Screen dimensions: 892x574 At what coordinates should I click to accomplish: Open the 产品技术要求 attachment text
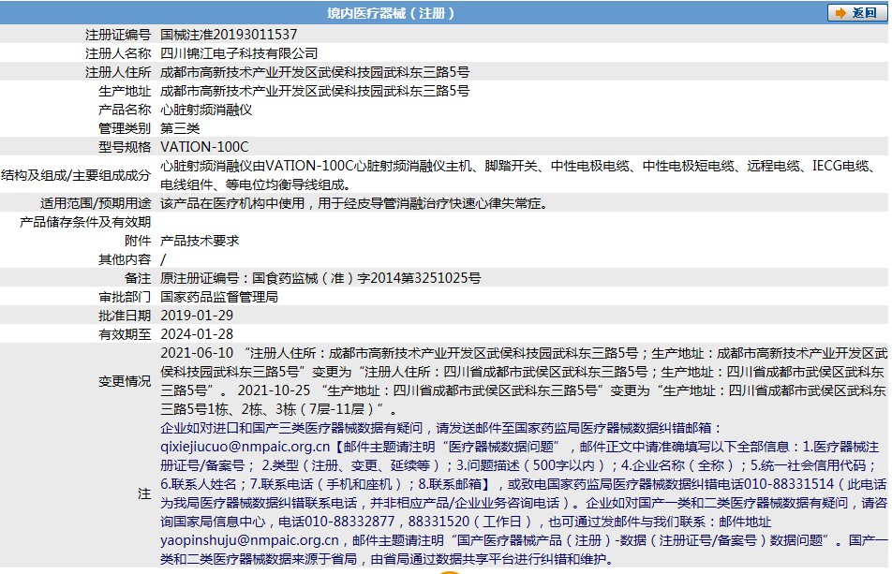click(200, 241)
